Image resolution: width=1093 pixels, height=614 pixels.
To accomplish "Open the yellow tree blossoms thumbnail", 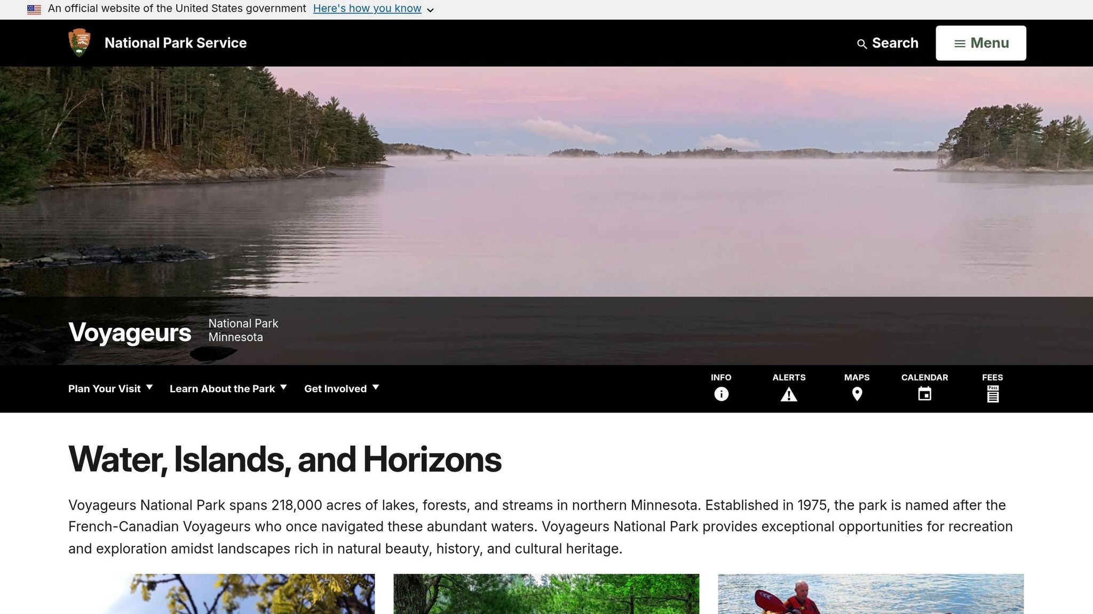I will coord(221,594).
